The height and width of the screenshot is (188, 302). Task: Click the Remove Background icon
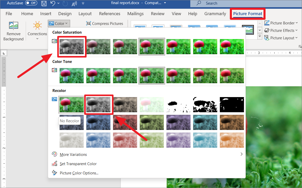13,25
